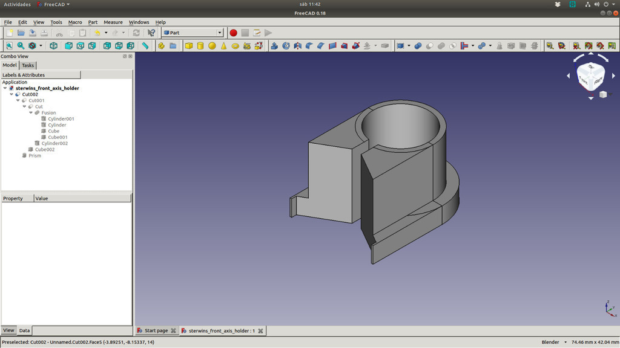The image size is (620, 348).
Task: Collapse the Cut002 tree node
Action: click(x=12, y=94)
